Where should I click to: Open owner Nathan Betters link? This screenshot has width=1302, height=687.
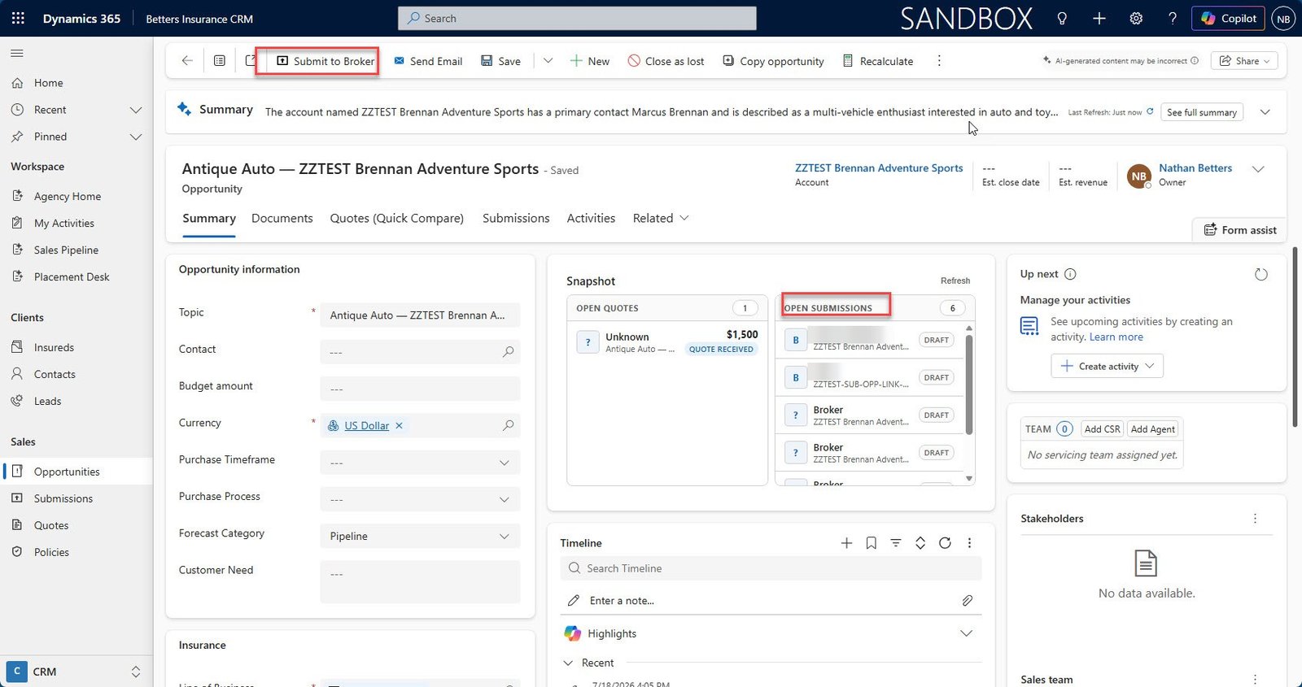point(1195,168)
